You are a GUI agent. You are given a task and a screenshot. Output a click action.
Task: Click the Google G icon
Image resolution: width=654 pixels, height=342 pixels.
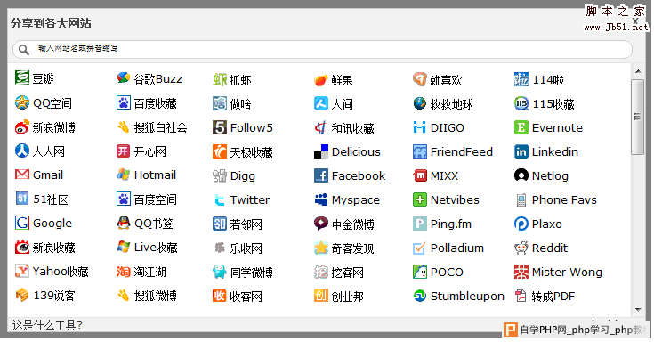point(22,223)
